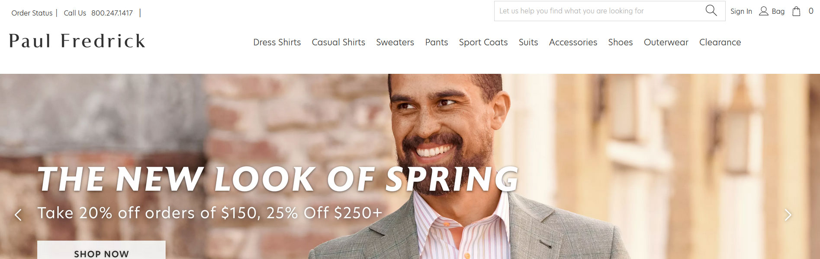
Task: Open Outerwear category
Action: coord(666,42)
